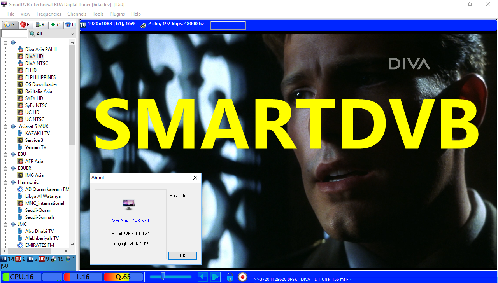Click the SYFY HD channel icon
498x283 pixels.
click(x=20, y=98)
